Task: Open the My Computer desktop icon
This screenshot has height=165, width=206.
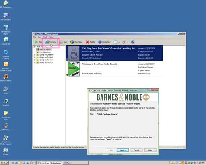Action: [x=6, y=16]
